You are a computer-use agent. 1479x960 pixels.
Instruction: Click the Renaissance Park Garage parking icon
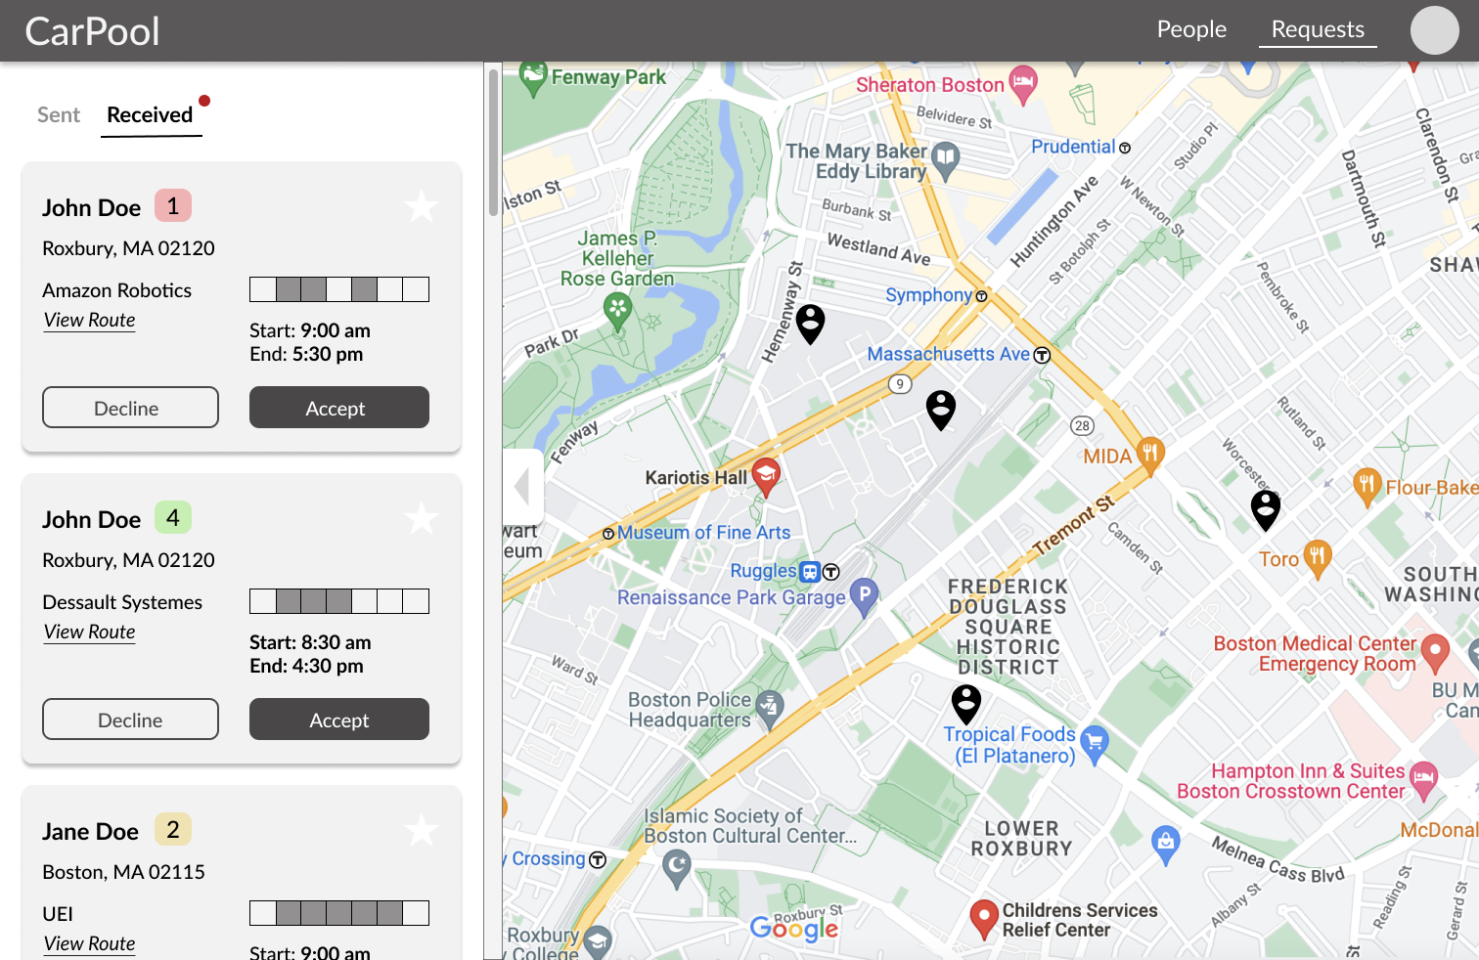click(865, 597)
